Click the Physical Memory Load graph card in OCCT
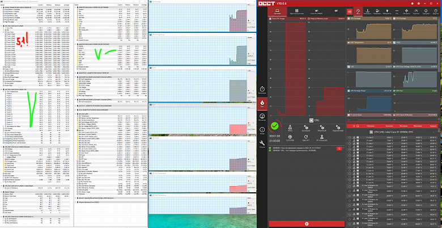This screenshot has width=442, height=228. point(326,66)
